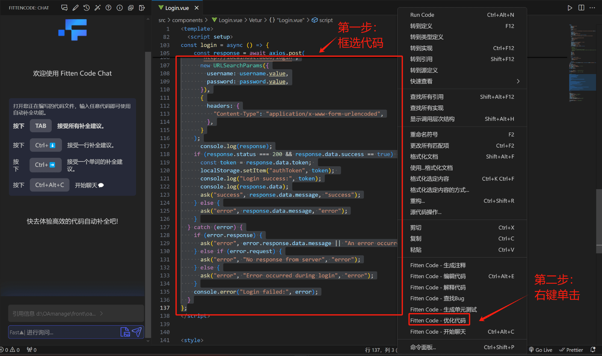This screenshot has width=602, height=356.
Task: Open 命令面板... from context menu
Action: [x=462, y=347]
